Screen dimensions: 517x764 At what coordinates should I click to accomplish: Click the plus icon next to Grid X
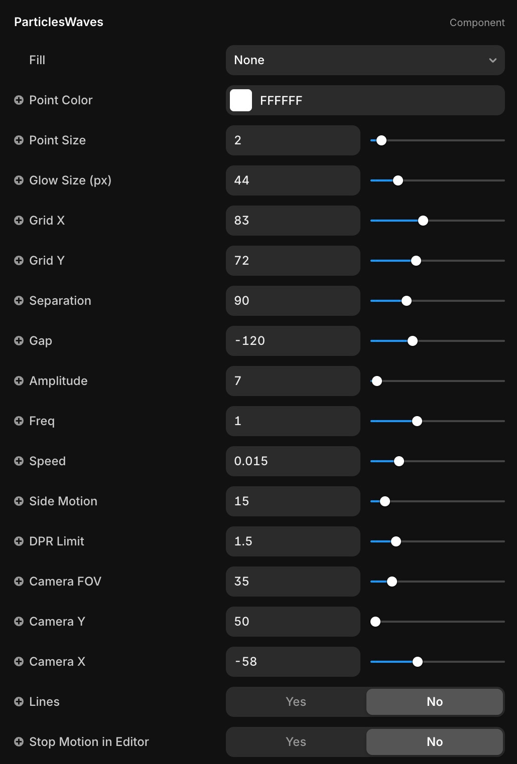pos(19,221)
